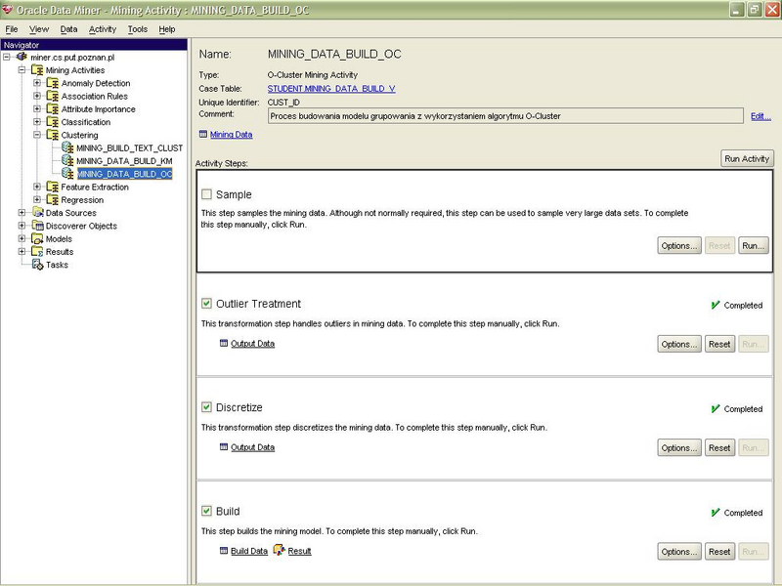Click the Regression folder icon

point(53,199)
